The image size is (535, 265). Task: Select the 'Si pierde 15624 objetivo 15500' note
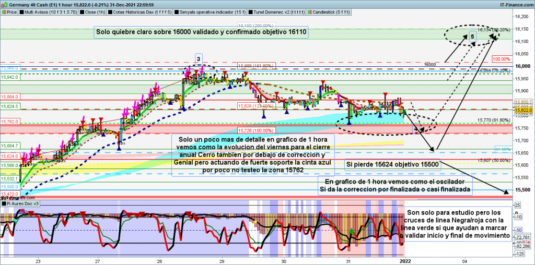point(392,165)
